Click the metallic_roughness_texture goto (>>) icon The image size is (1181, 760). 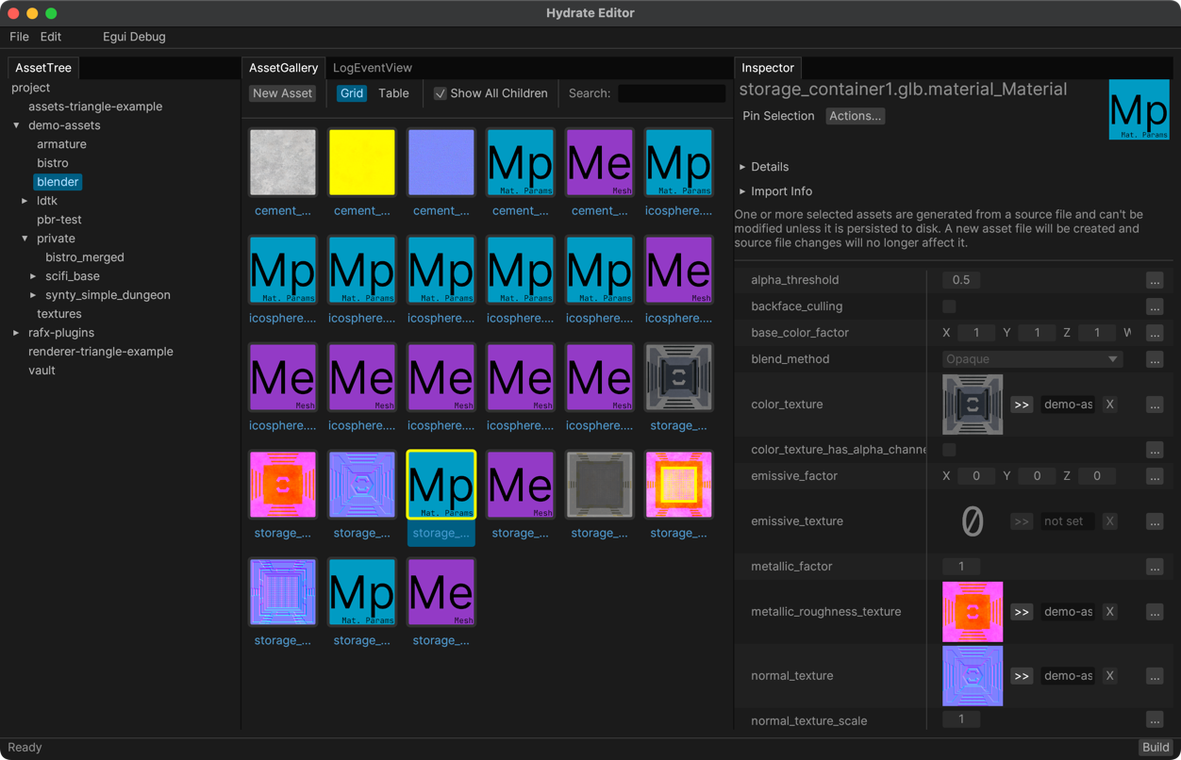pos(1022,612)
